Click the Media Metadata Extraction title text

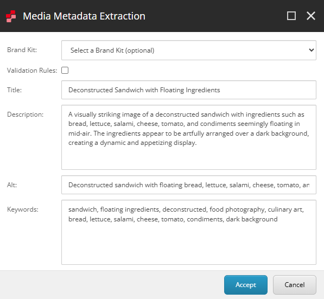(84, 16)
